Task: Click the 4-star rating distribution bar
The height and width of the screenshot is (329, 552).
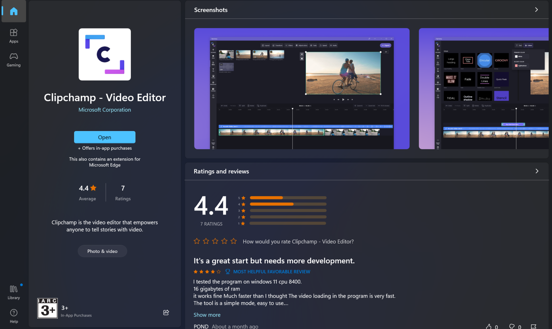Action: (x=287, y=204)
